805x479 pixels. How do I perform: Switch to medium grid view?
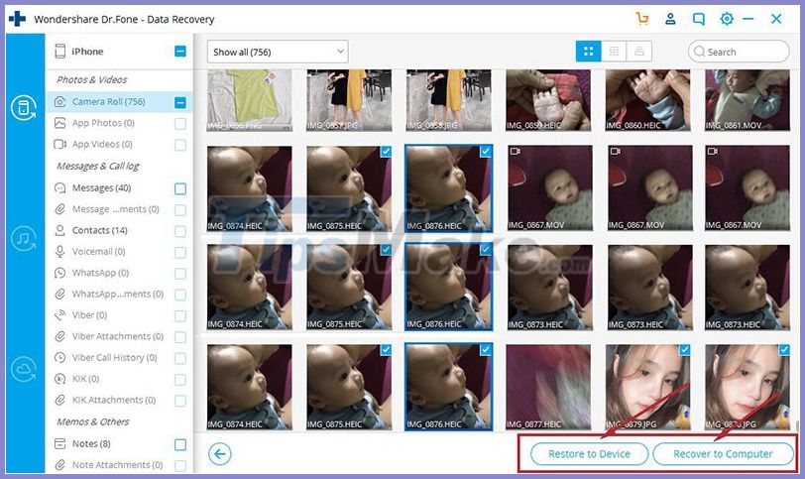coord(614,52)
